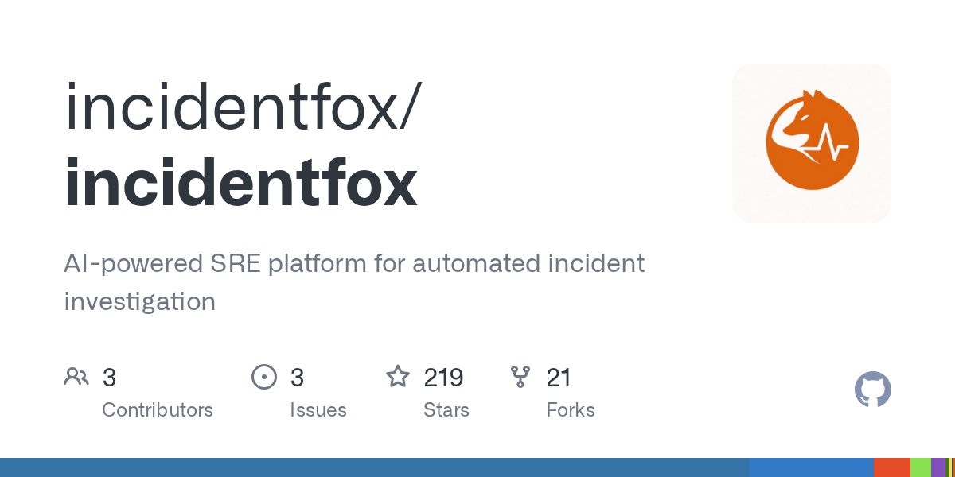The image size is (955, 477).
Task: Click the Stars star icon
Action: coord(398,377)
